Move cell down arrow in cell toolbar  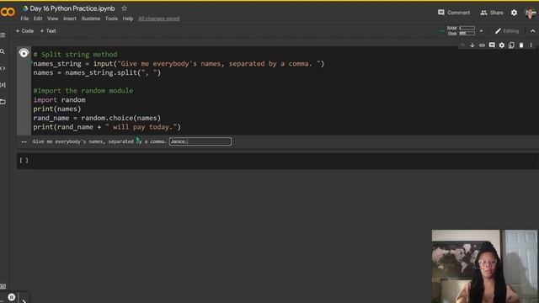(472, 45)
